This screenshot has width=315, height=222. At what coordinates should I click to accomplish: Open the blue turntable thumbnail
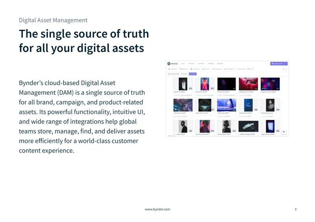[x=226, y=105]
